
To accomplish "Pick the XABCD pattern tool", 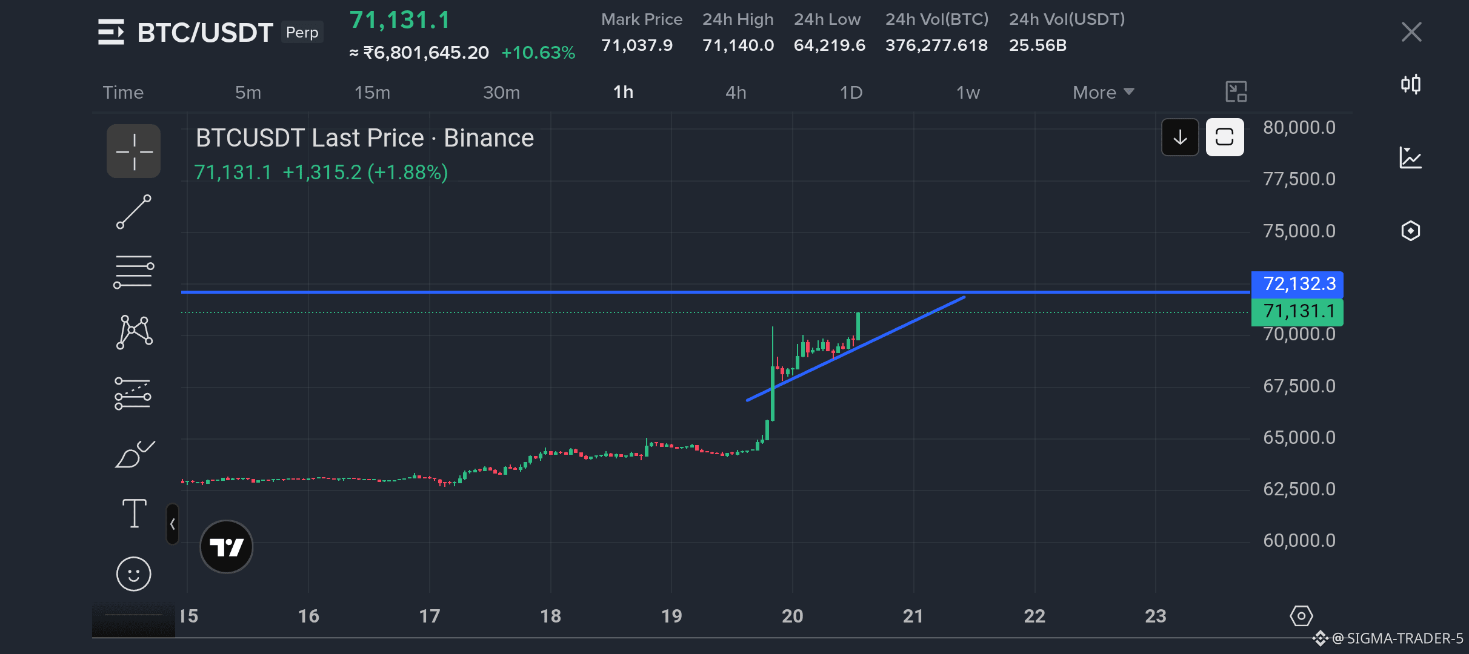I will click(x=134, y=332).
